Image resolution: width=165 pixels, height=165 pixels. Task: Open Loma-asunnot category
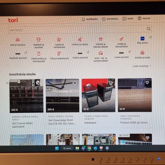coord(121,55)
